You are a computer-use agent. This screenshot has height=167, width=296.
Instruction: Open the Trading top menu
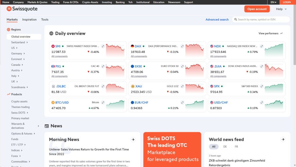[55, 2]
